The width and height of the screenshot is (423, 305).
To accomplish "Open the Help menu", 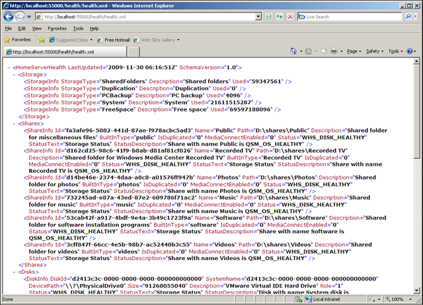I will [94, 28].
